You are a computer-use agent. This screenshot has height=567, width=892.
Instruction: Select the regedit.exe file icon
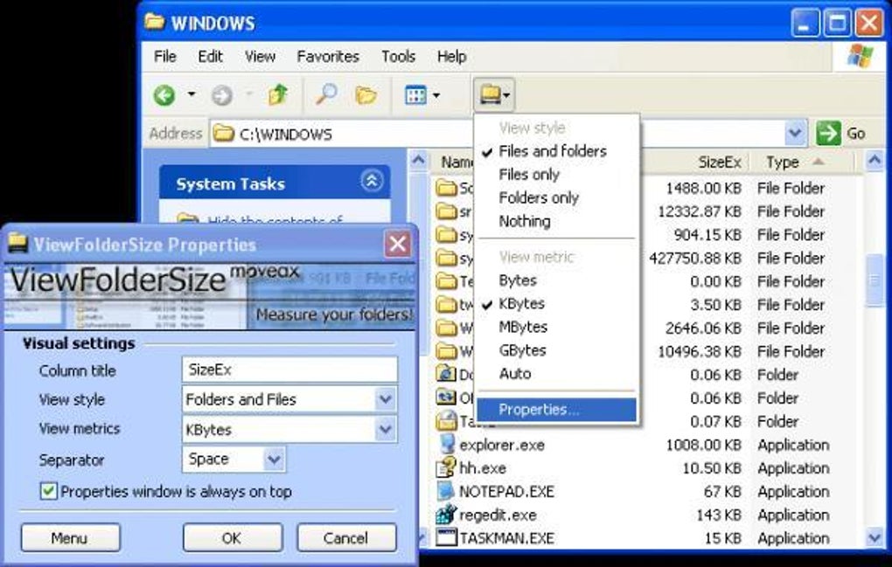point(447,515)
